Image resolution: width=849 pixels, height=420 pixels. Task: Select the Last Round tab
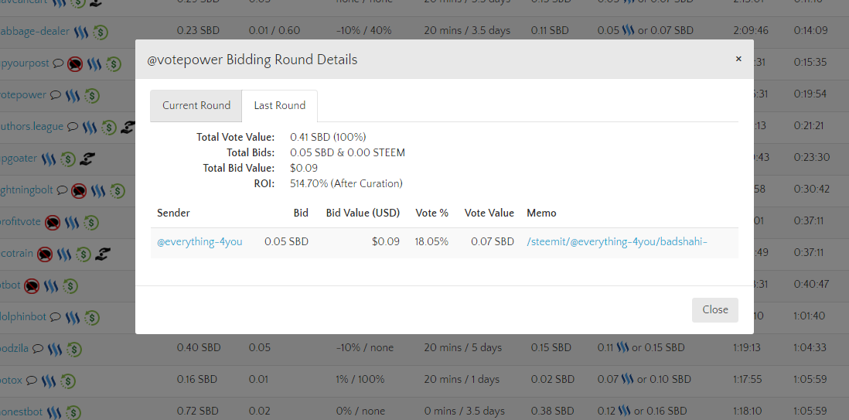pyautogui.click(x=279, y=106)
